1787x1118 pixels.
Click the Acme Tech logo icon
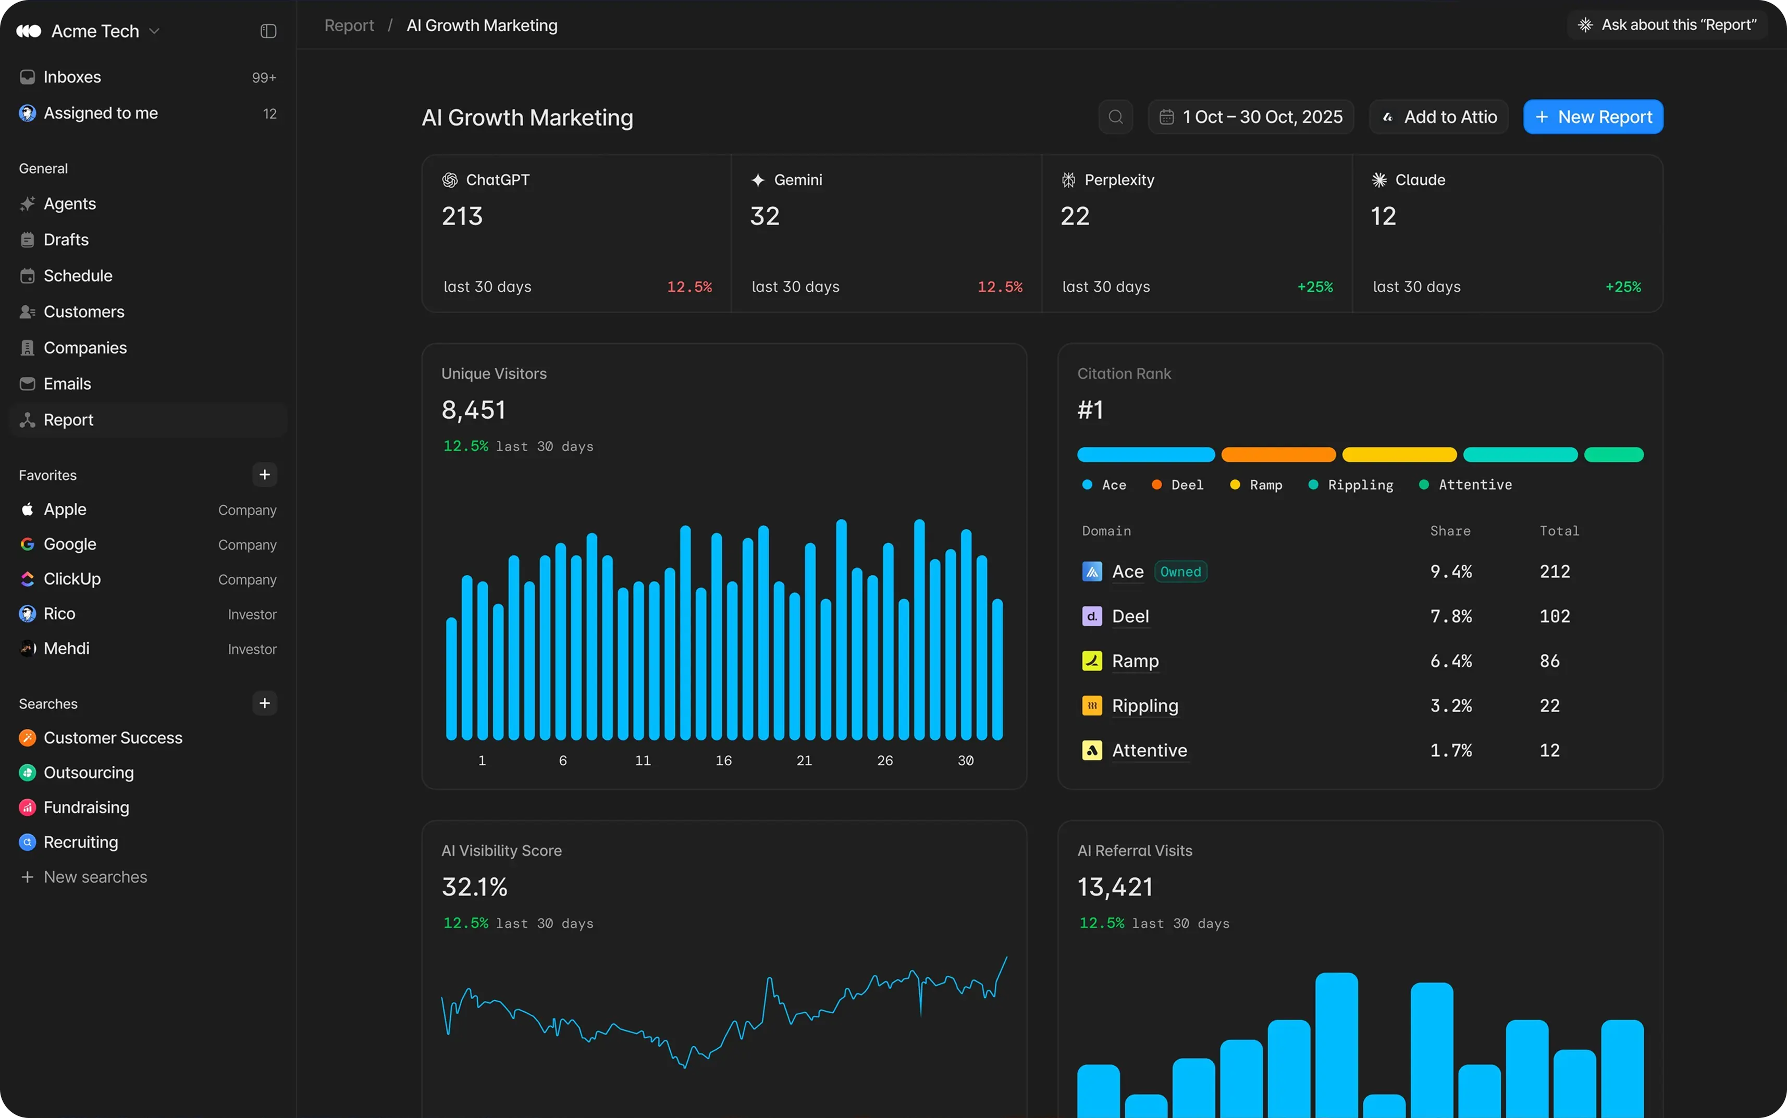click(28, 31)
